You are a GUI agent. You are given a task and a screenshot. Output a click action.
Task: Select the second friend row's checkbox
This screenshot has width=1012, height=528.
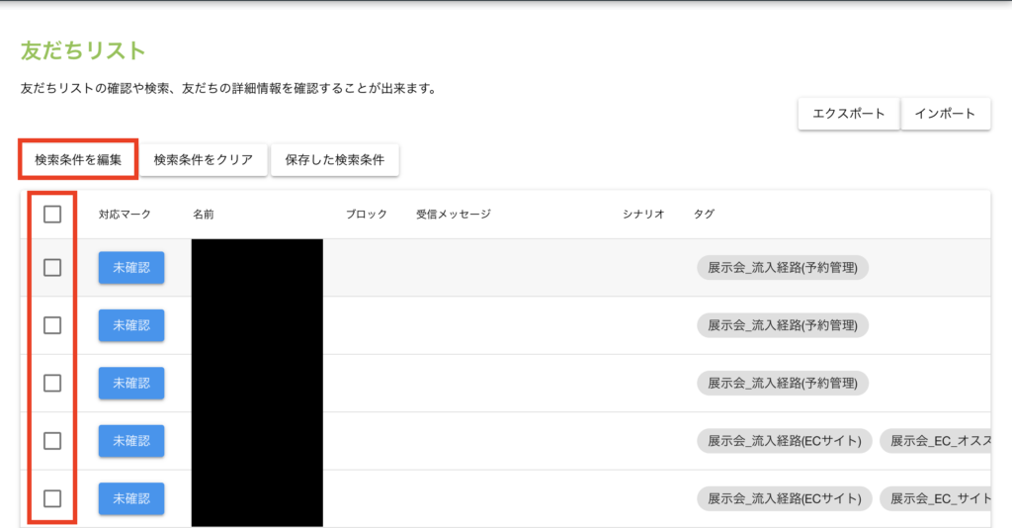tap(52, 325)
